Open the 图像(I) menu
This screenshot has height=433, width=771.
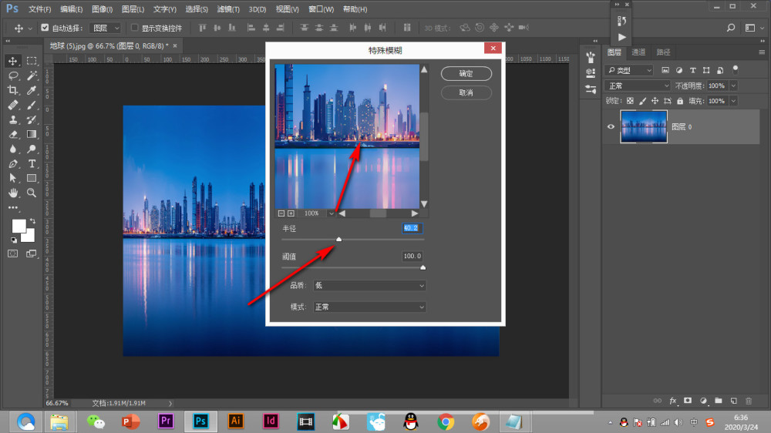(103, 8)
